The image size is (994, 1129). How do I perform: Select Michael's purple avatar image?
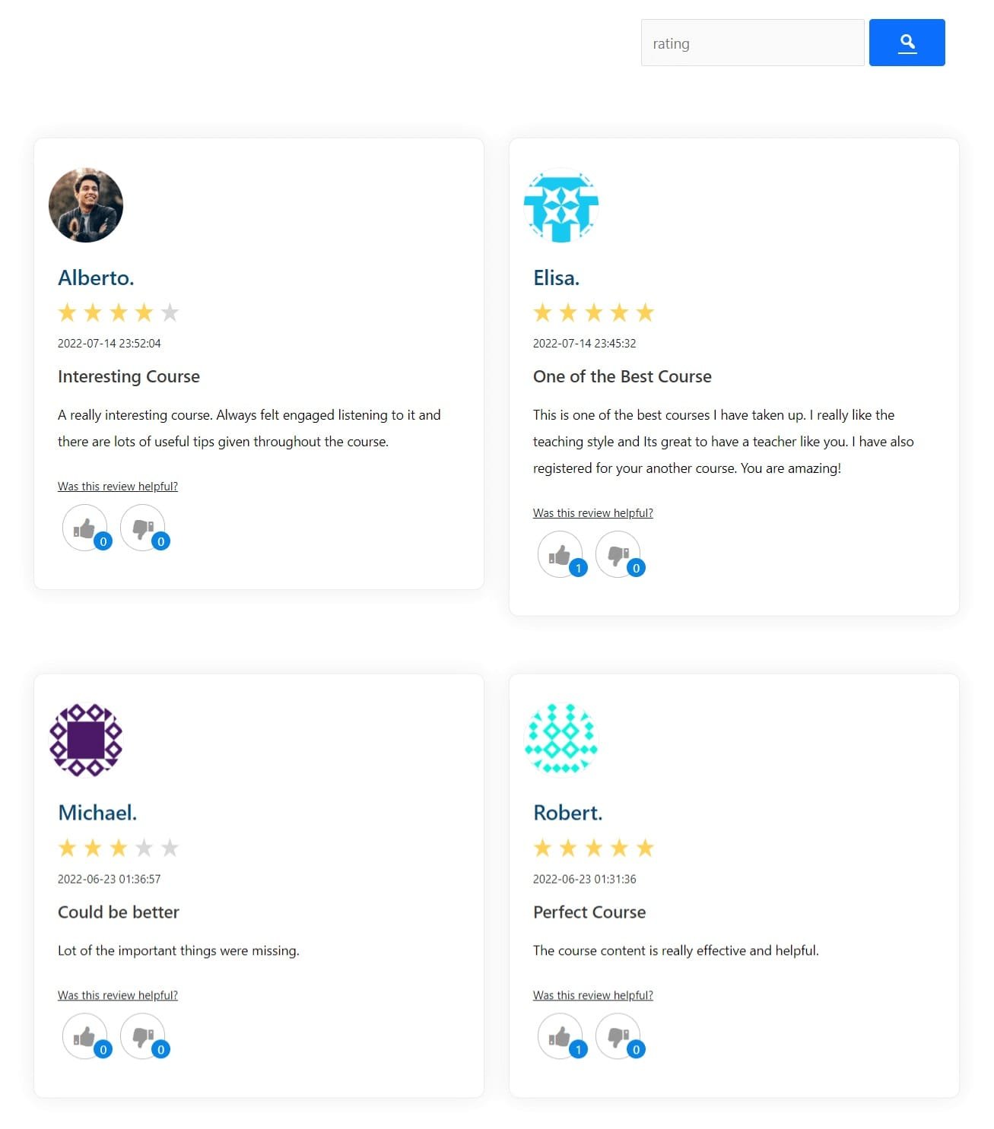tap(86, 740)
